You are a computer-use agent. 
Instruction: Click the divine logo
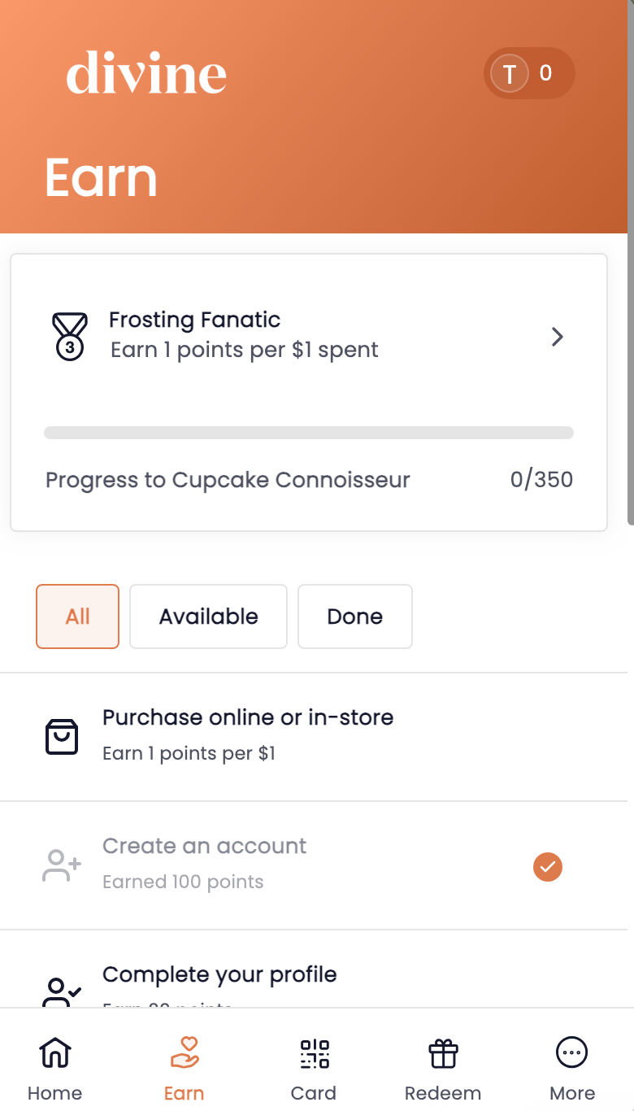(x=146, y=72)
